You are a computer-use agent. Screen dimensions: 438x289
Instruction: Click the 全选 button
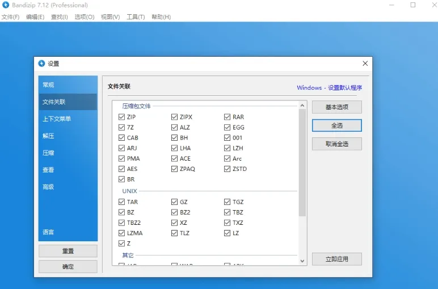tap(337, 125)
